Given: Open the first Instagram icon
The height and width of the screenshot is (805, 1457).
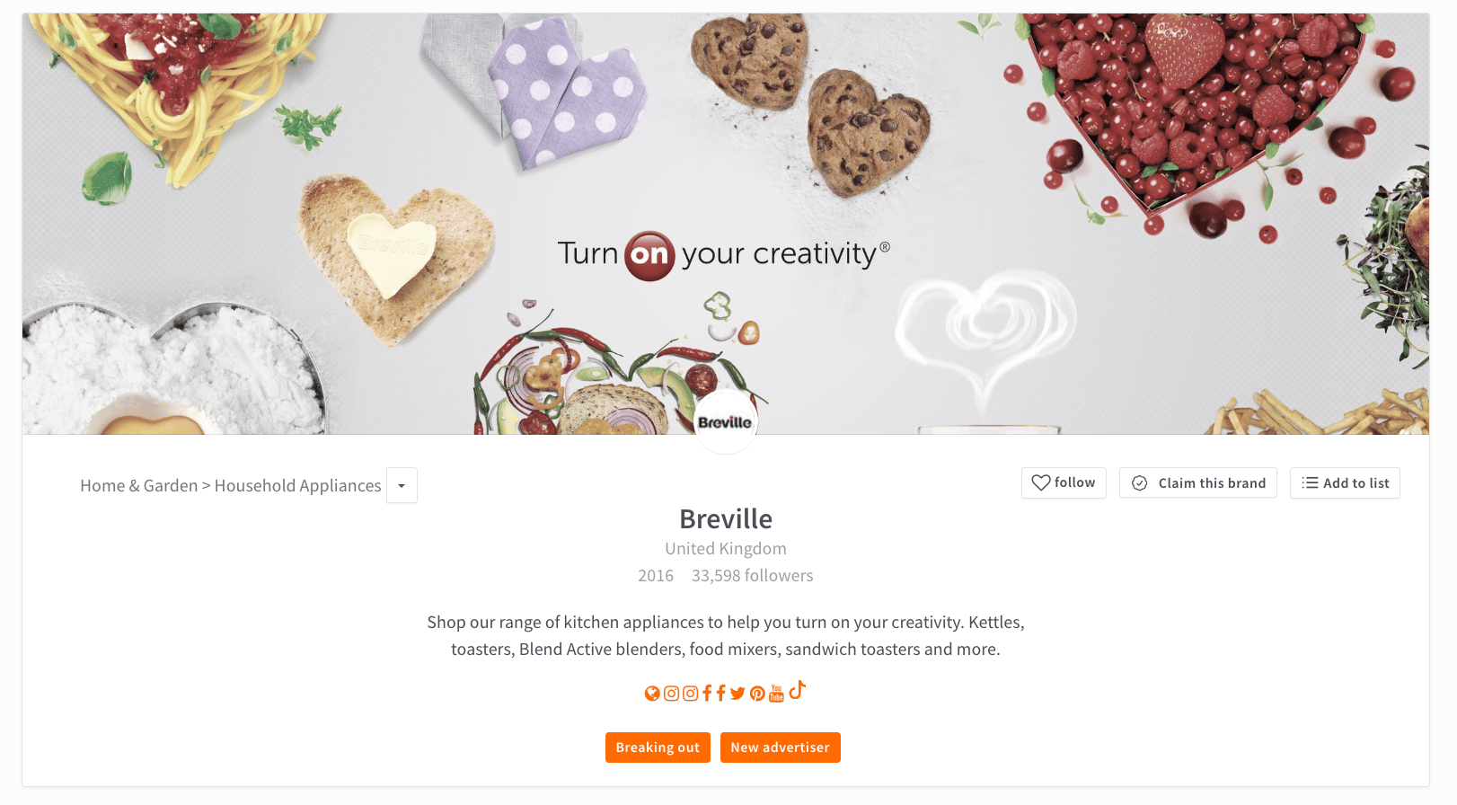Looking at the screenshot, I should point(671,694).
